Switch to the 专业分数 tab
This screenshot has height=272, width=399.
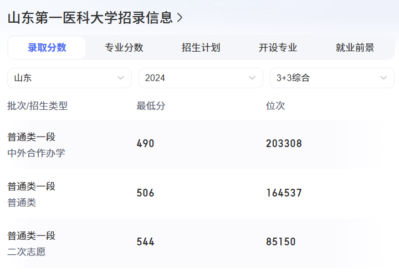click(x=124, y=48)
